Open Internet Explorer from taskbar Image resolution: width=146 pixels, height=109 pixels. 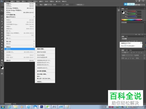pyautogui.click(x=9, y=107)
